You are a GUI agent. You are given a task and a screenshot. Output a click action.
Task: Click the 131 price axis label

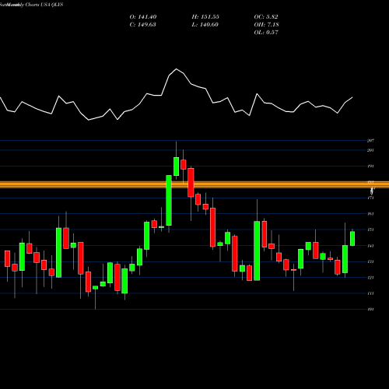coord(370,261)
